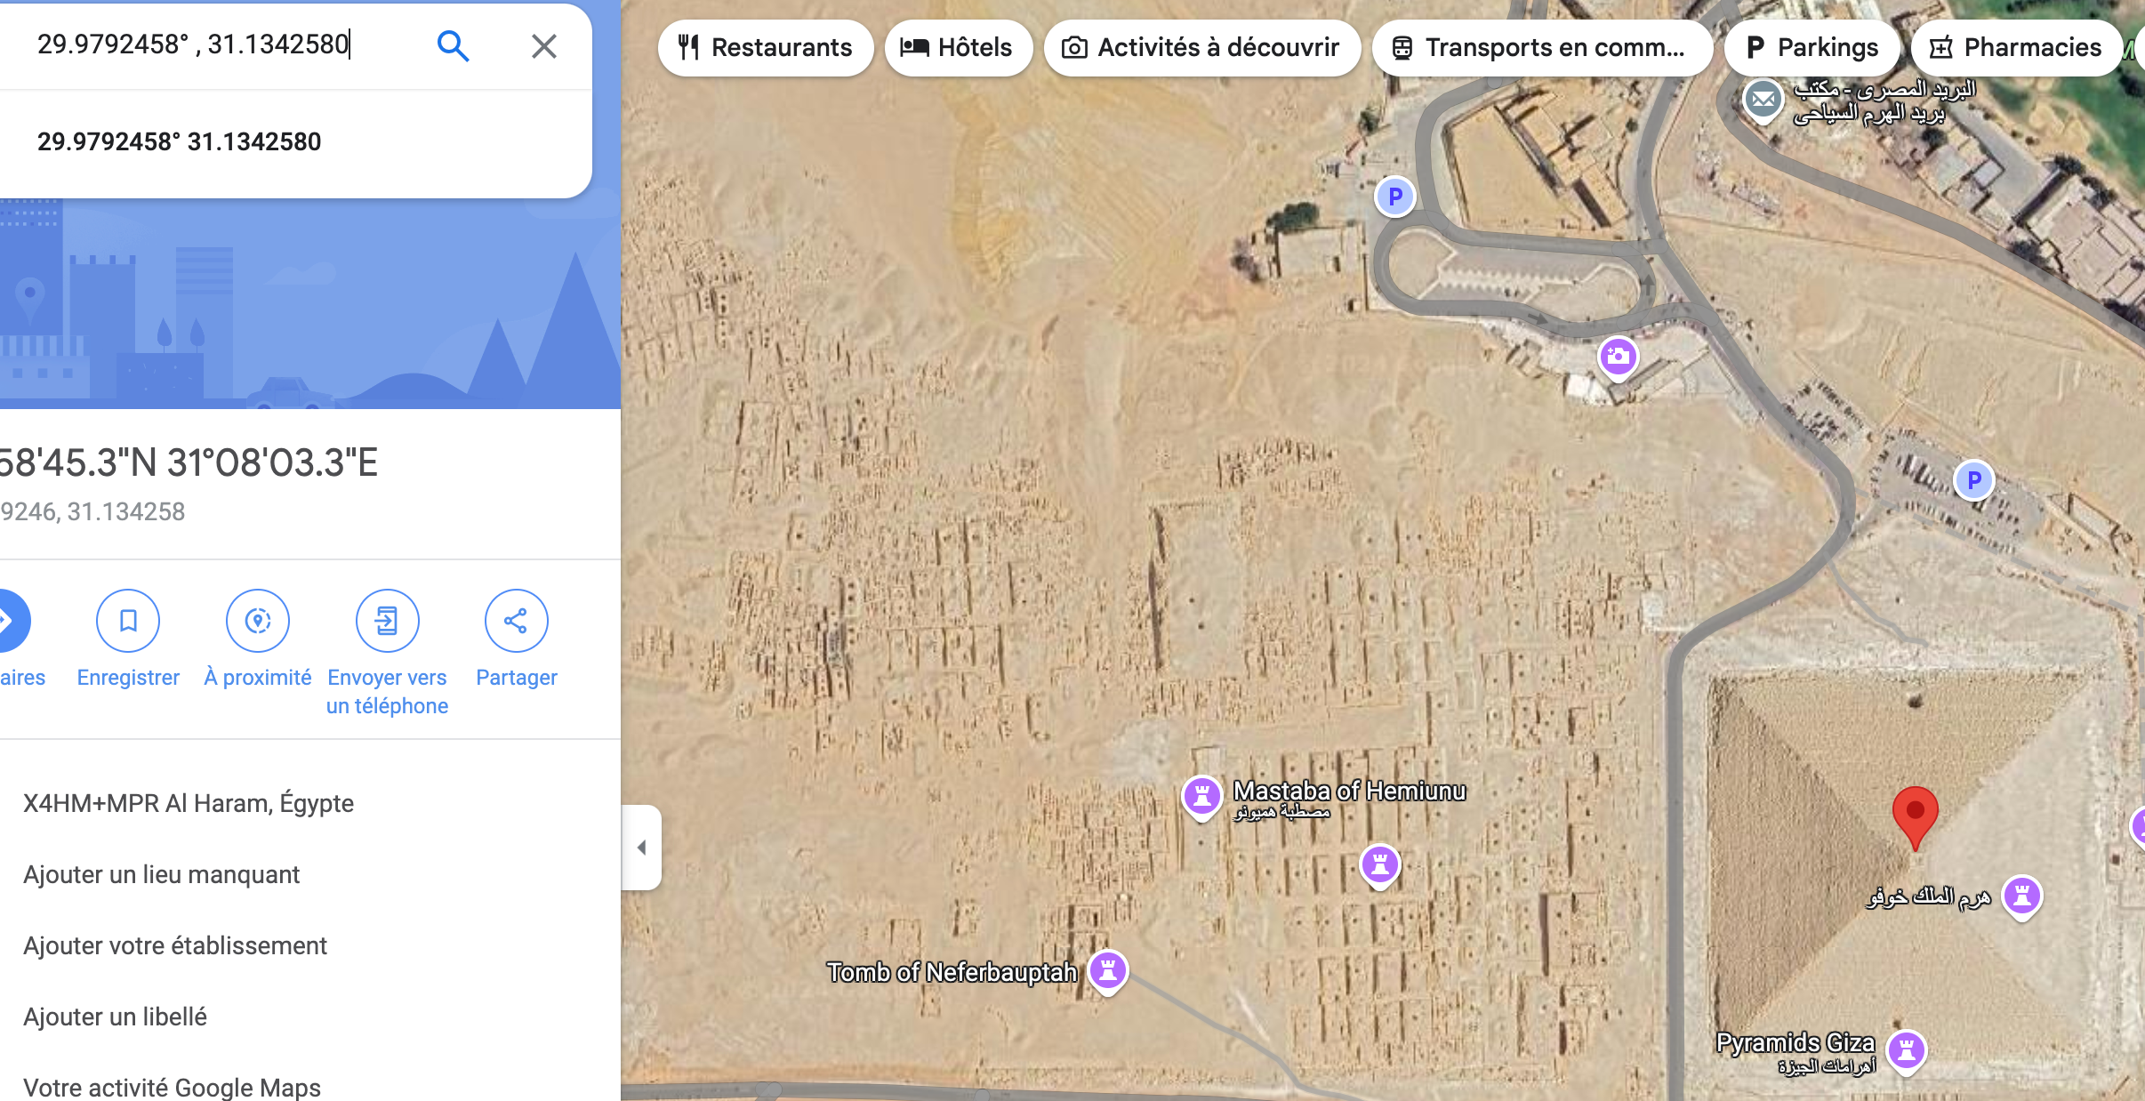This screenshot has width=2145, height=1101.
Task: Click Ajouter un libellé option
Action: pos(116,1017)
